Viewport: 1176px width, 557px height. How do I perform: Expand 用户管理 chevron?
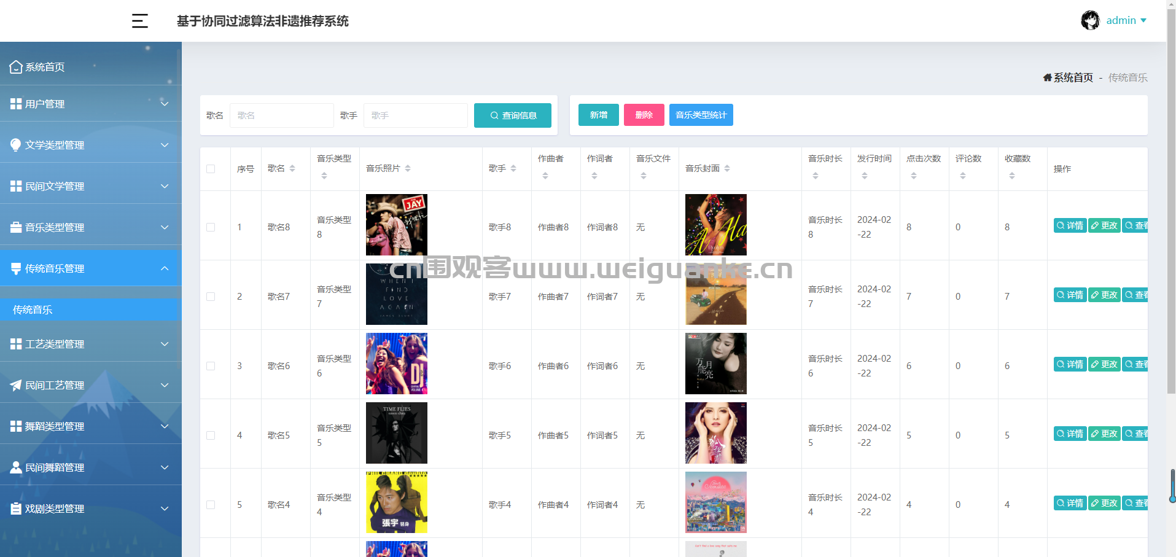(x=165, y=104)
